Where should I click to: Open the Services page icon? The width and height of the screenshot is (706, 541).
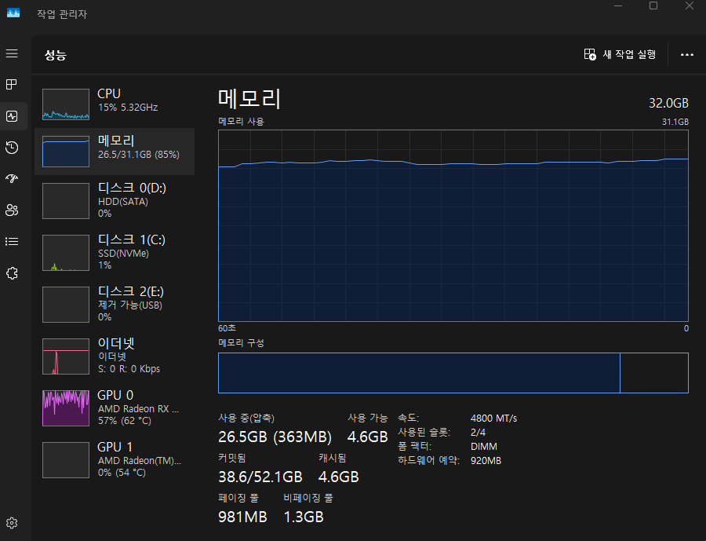(12, 273)
